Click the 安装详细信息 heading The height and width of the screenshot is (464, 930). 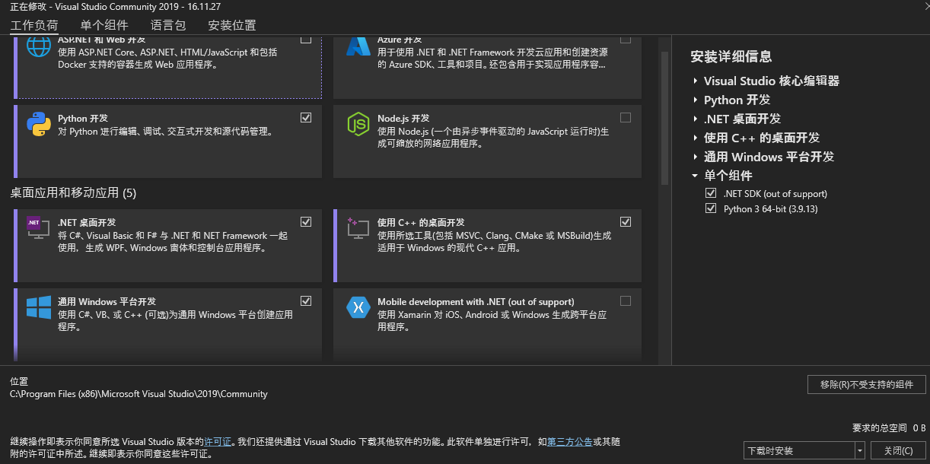click(731, 56)
